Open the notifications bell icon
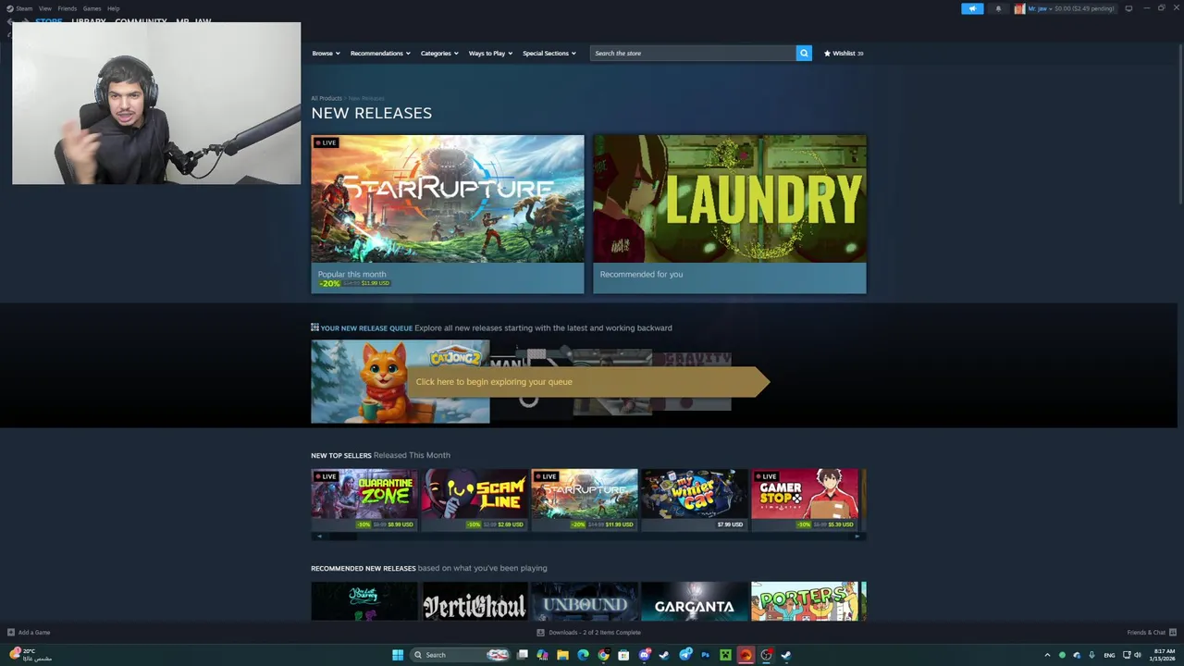The image size is (1184, 666). click(998, 8)
